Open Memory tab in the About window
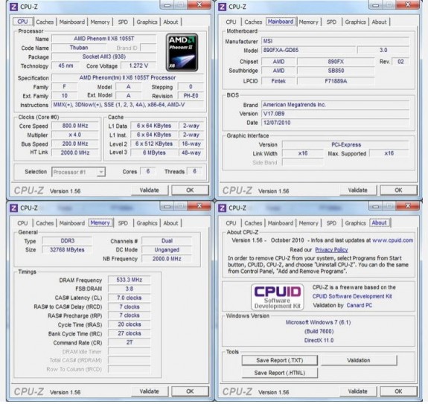The width and height of the screenshot is (428, 404). (x=308, y=223)
